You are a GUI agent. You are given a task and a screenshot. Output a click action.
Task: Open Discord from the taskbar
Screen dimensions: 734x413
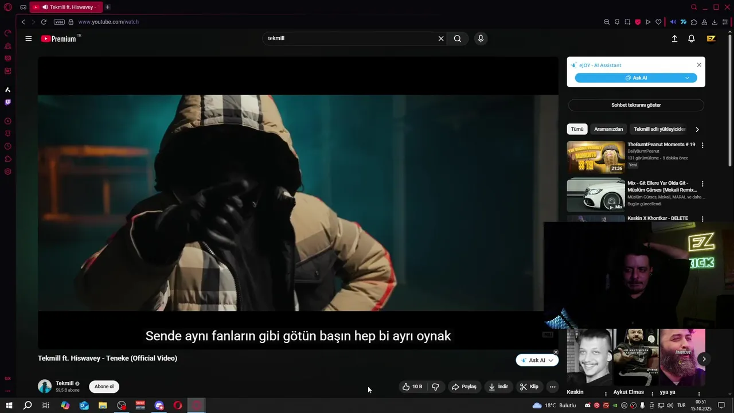159,406
